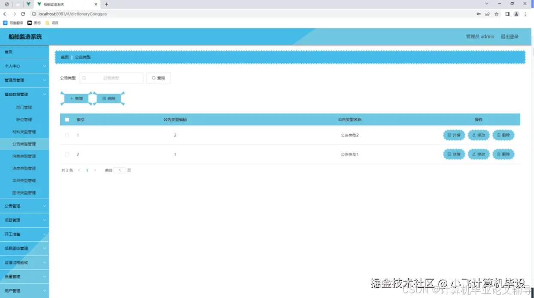Click the tab search chevron in the title bar
This screenshot has width=534, height=298.
pyautogui.click(x=487, y=3)
